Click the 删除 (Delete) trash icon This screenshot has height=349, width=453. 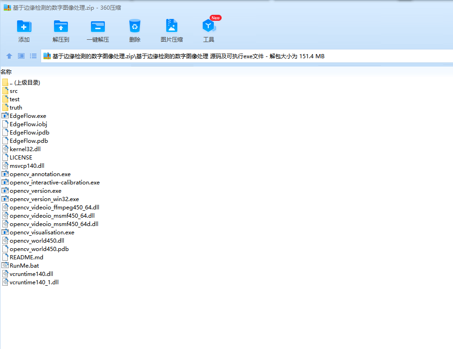click(135, 26)
